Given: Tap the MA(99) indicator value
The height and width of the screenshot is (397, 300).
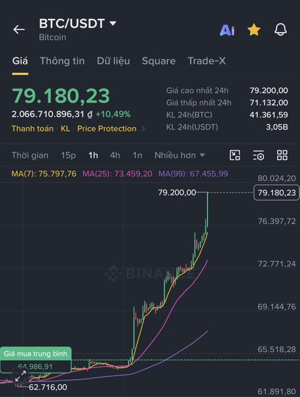Looking at the screenshot, I should (193, 174).
